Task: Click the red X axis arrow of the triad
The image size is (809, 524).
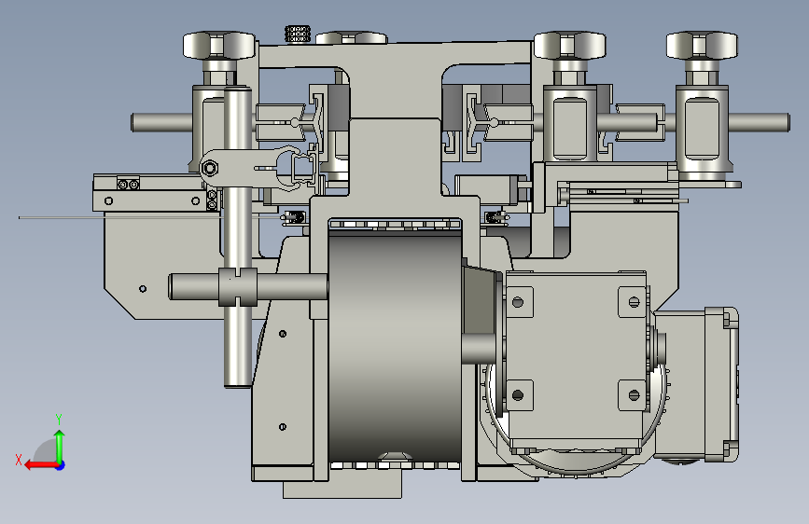Action: click(41, 465)
